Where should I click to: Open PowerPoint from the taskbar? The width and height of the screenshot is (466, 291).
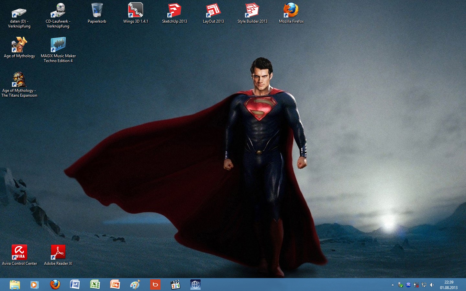(x=115, y=285)
